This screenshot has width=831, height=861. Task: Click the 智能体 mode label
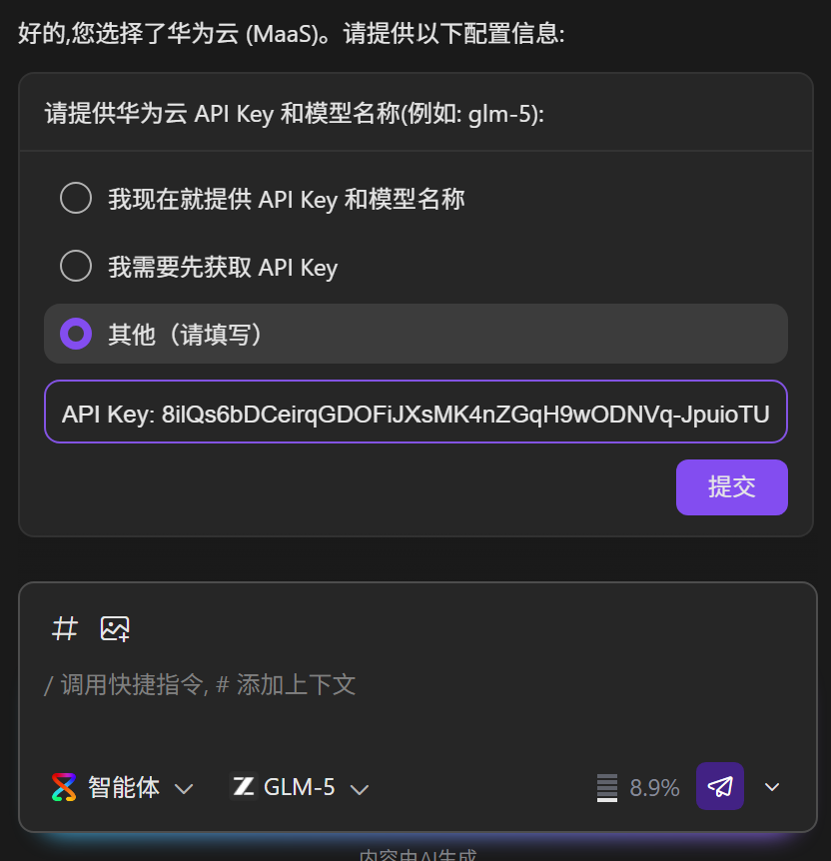tap(124, 787)
